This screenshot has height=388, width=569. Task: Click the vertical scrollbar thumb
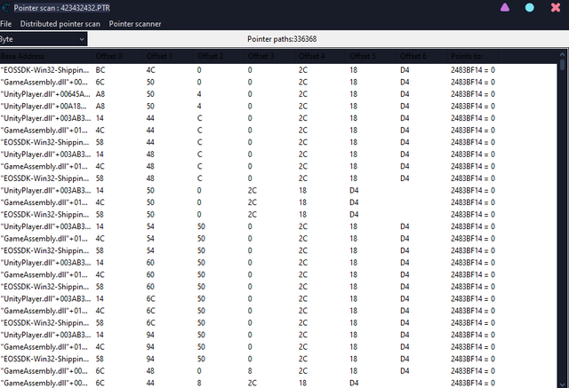click(x=563, y=65)
